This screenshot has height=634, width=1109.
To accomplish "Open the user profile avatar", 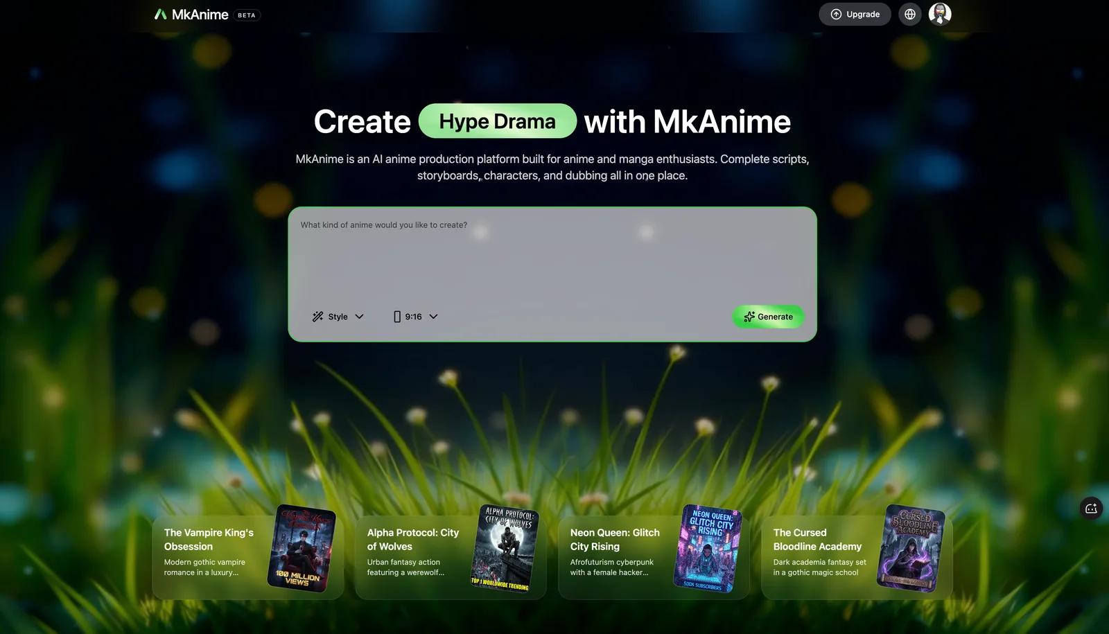I will coord(939,14).
